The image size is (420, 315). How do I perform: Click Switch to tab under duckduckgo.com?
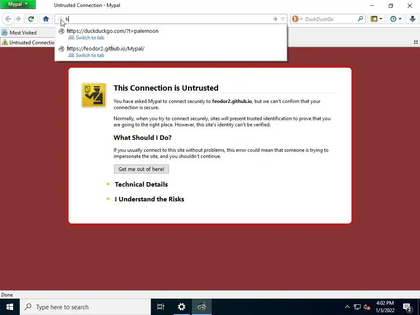click(x=90, y=38)
